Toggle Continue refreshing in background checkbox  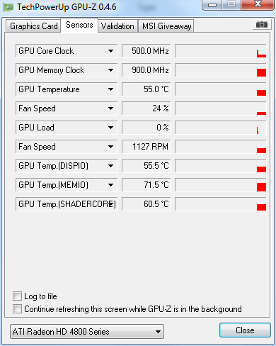17,308
